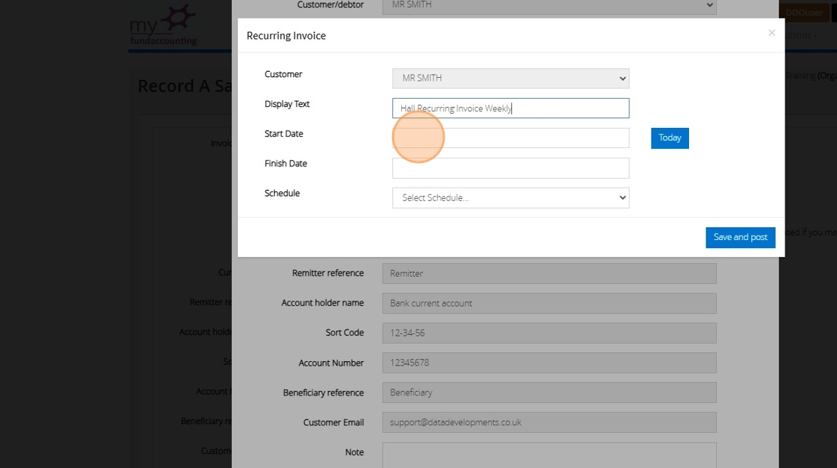Expand the Select Schedule dropdown
837x468 pixels.
[510, 198]
